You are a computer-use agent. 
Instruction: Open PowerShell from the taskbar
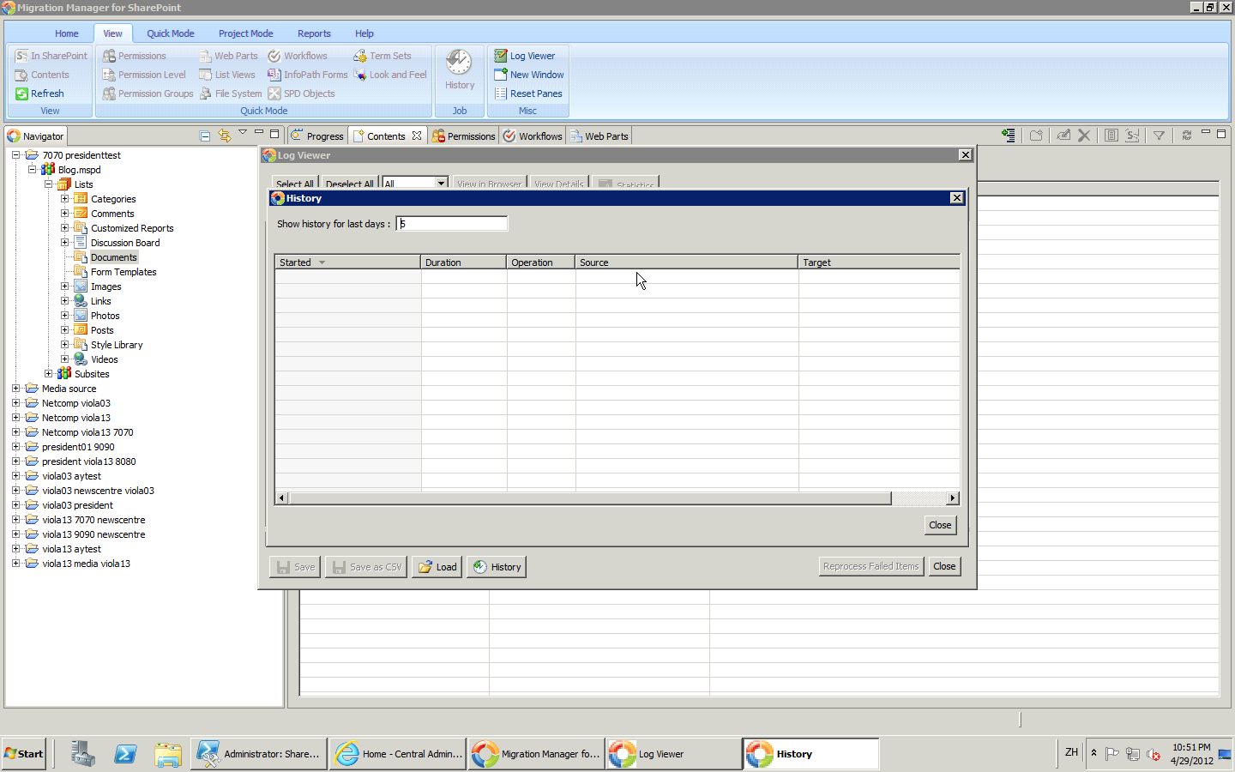click(x=125, y=754)
